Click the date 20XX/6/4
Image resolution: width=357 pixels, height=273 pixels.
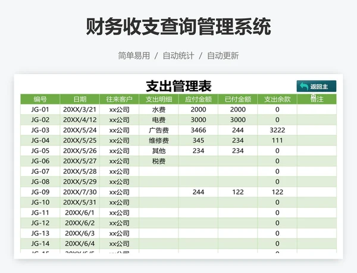[x=80, y=244]
